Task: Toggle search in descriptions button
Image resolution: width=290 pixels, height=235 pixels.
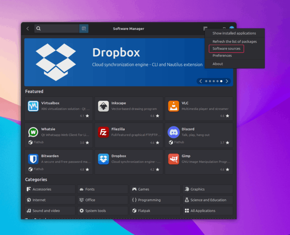Action: pos(84,29)
